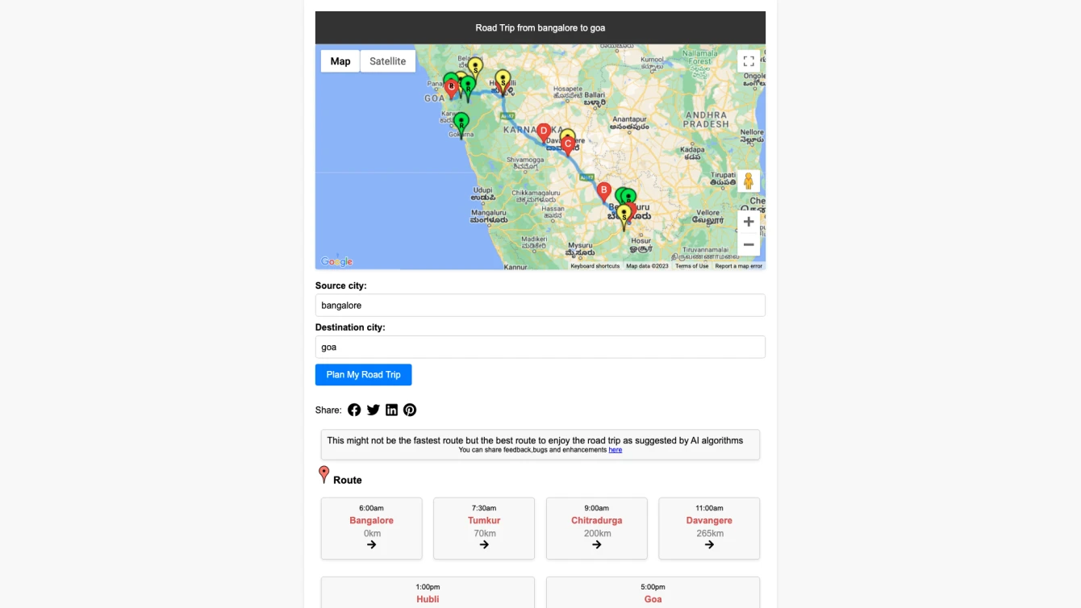This screenshot has height=608, width=1081.
Task: Click the Plan My Road Trip button
Action: pos(363,375)
